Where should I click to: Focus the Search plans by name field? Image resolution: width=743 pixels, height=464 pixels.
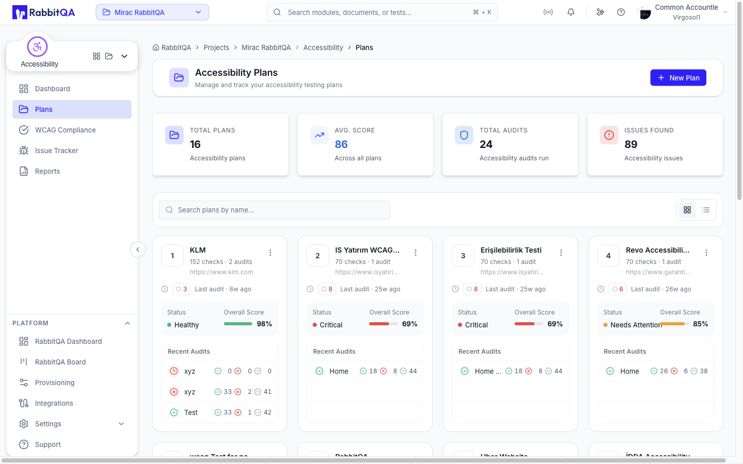tap(274, 210)
